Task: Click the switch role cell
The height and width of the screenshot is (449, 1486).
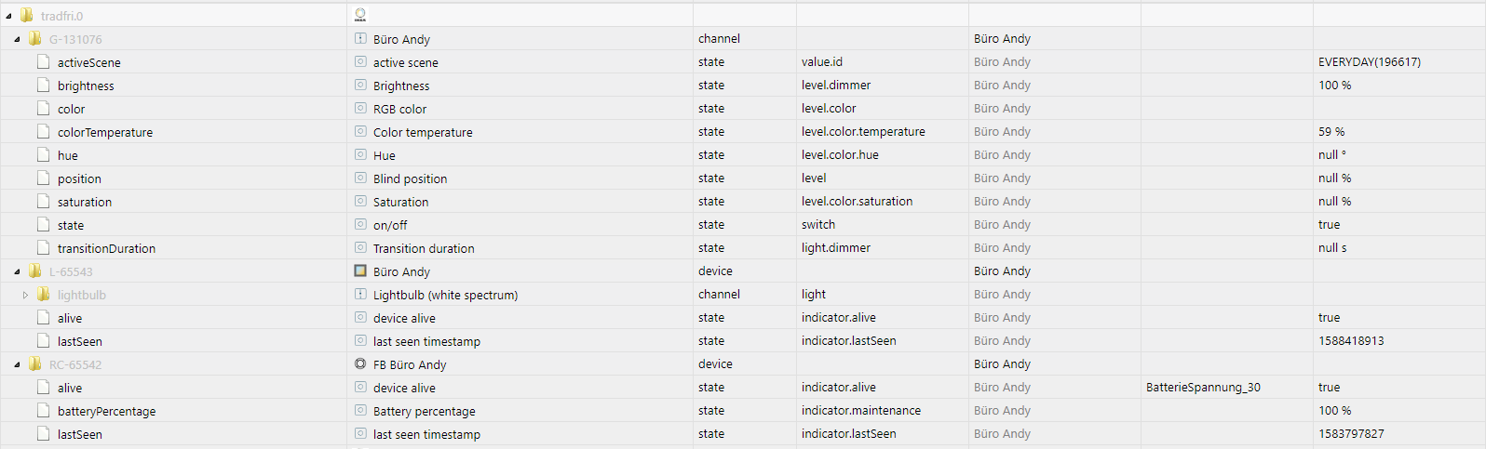Action: tap(818, 225)
